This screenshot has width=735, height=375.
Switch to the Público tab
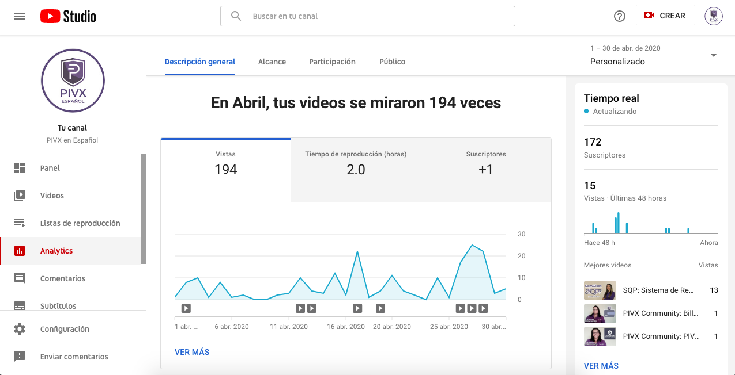tap(392, 62)
